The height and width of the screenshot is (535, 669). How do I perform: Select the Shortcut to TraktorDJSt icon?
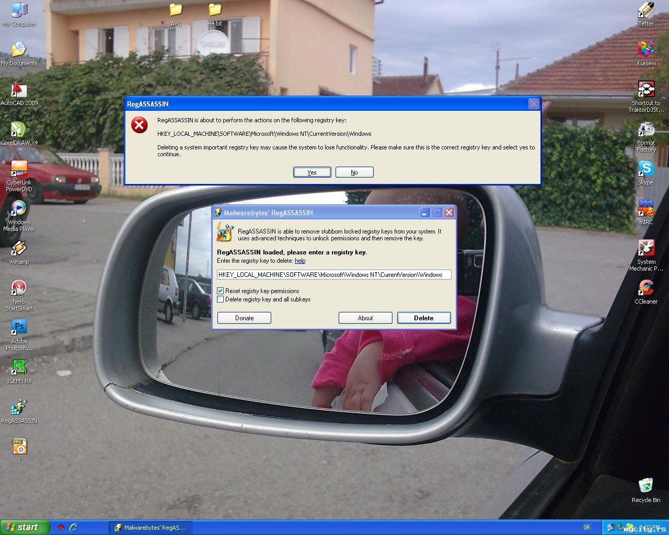(x=646, y=97)
